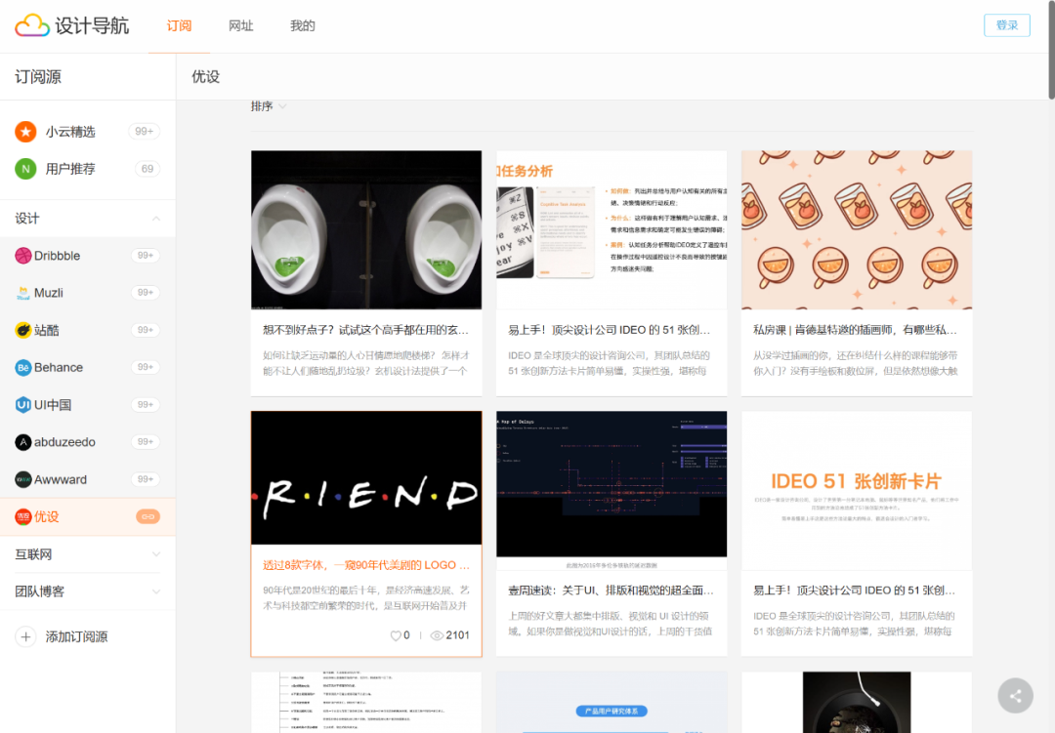The height and width of the screenshot is (733, 1055).
Task: Open article 壹周速读:关于UI、排版和视觉
Action: pos(611,590)
